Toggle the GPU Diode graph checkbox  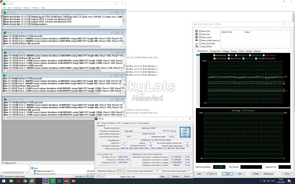coord(243,59)
